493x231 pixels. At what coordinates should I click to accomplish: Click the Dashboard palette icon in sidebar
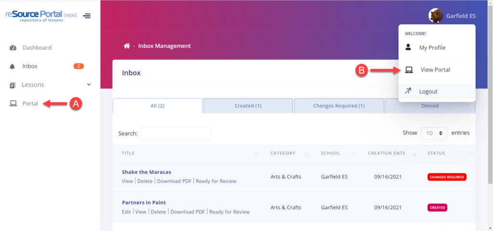pos(13,48)
